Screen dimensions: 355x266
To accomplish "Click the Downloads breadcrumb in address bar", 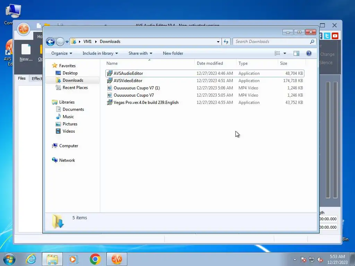I will [110, 42].
